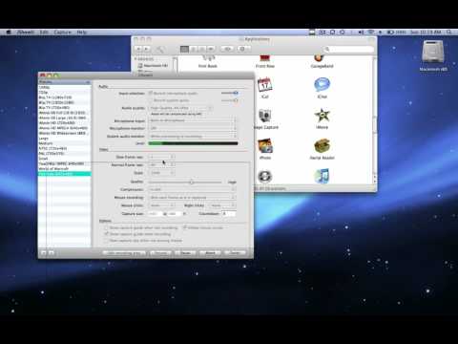Click the Capture size width field
The height and width of the screenshot is (344, 458).
[x=155, y=213]
